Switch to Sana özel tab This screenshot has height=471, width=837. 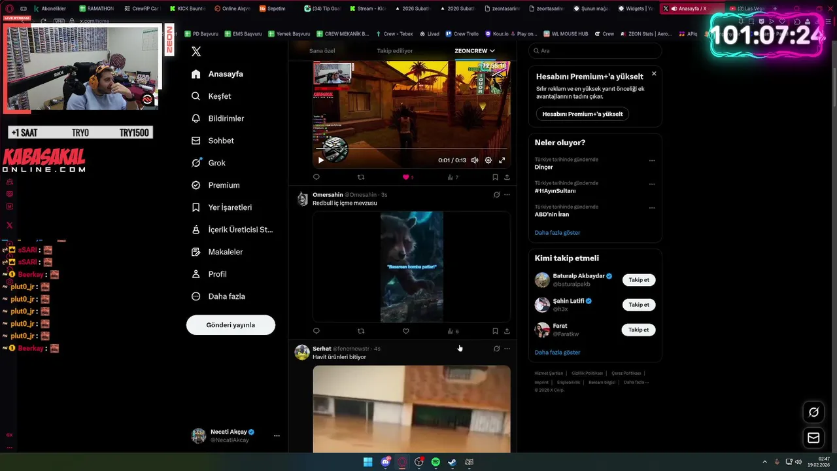click(322, 50)
